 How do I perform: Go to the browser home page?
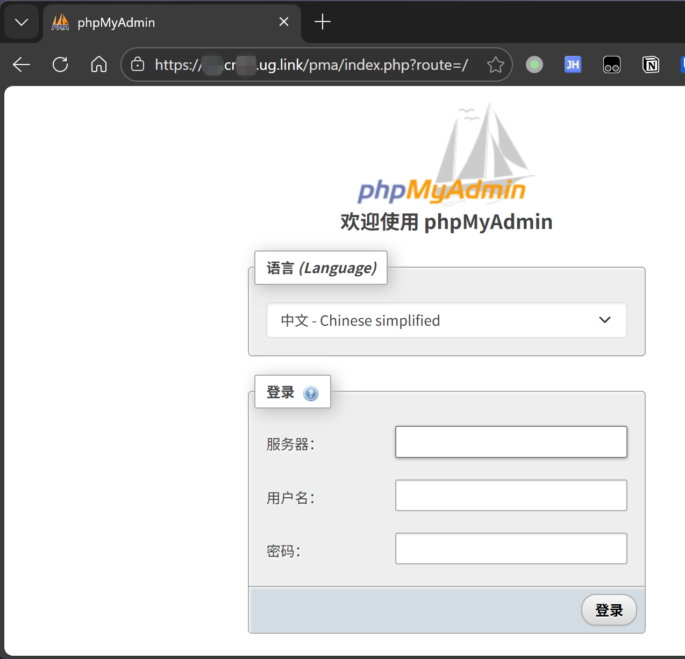pyautogui.click(x=99, y=65)
